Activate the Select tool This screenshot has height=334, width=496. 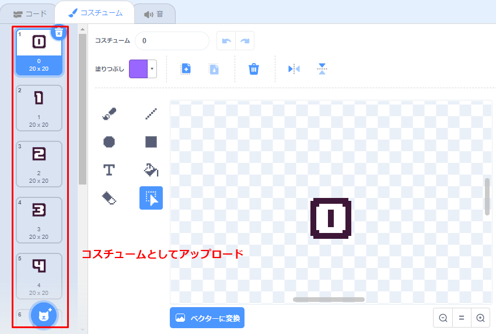pos(151,198)
